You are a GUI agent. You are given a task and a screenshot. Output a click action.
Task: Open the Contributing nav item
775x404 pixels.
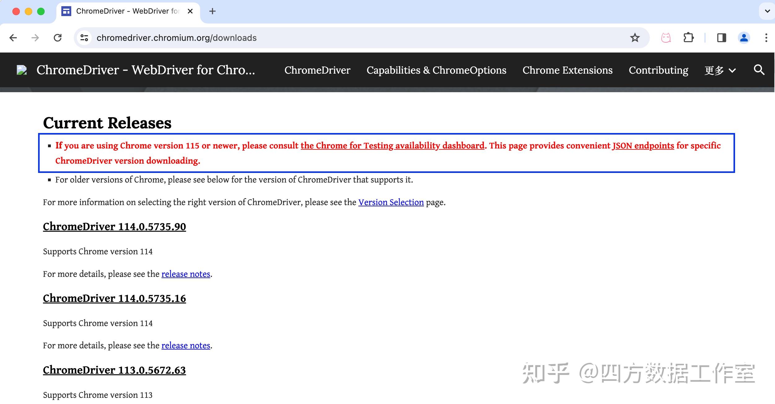(658, 70)
